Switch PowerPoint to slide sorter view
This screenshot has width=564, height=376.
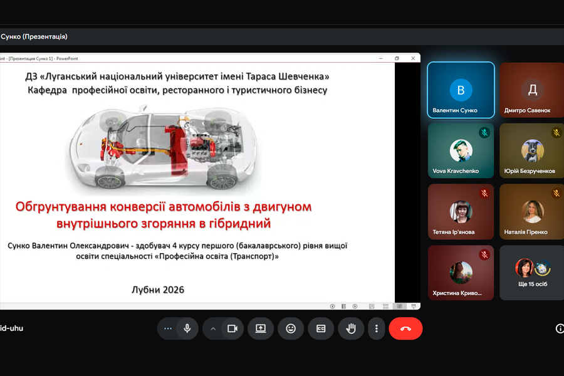coord(385,306)
